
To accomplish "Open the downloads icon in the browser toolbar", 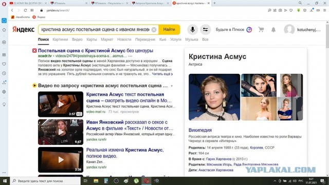I will click(x=312, y=10).
